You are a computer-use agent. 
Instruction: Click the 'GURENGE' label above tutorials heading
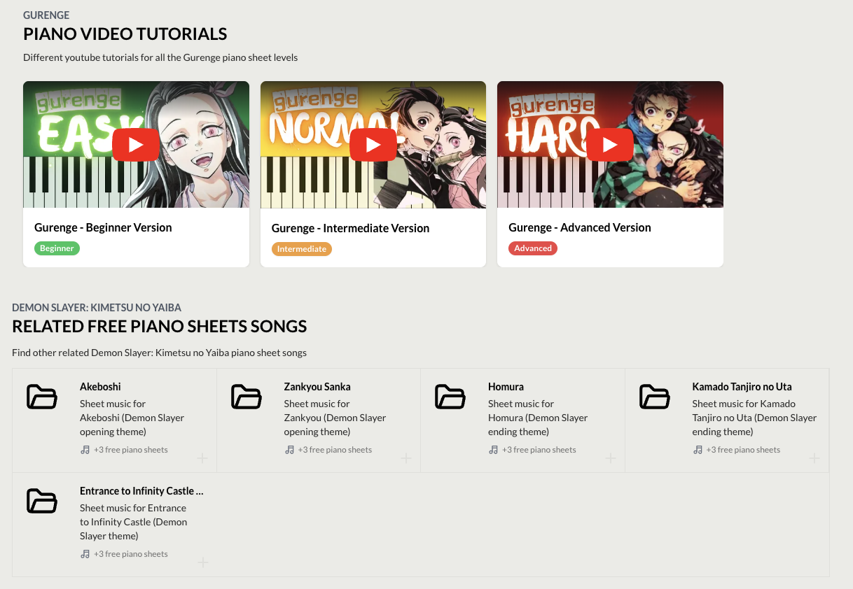point(46,15)
